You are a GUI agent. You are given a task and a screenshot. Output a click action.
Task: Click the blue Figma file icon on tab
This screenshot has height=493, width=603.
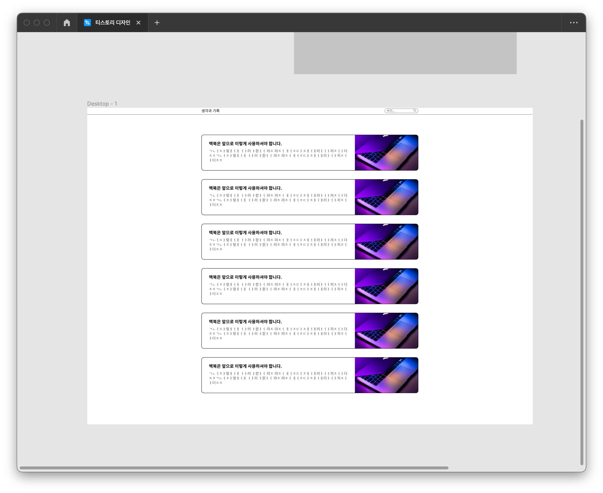click(87, 23)
